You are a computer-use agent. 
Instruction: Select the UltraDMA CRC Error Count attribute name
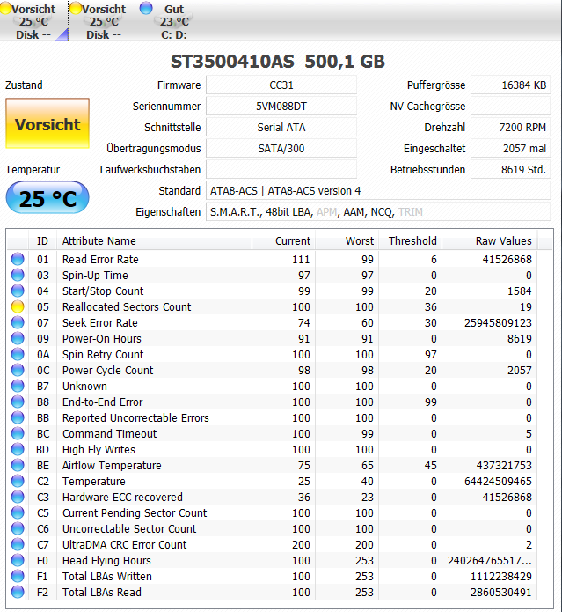coord(124,544)
